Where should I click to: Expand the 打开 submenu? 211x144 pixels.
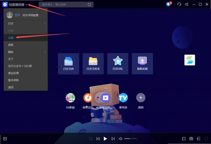[x=26, y=24]
